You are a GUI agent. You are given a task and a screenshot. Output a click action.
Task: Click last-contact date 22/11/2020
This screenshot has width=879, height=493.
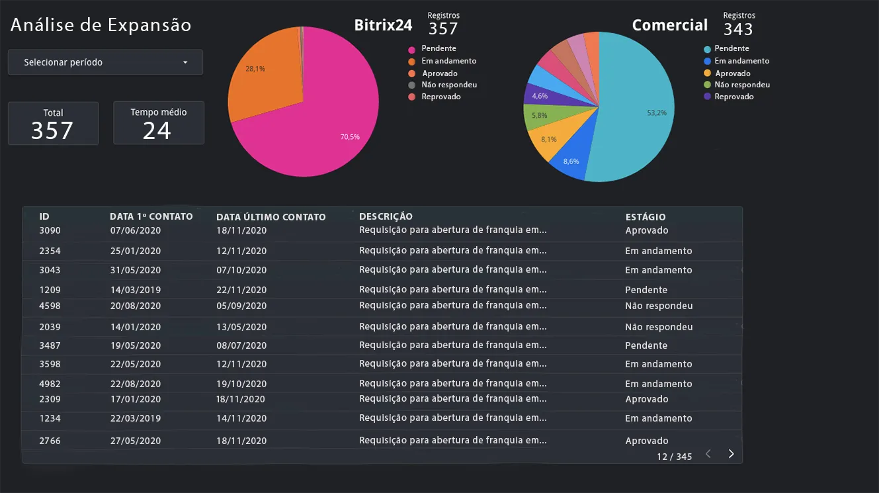tap(241, 290)
